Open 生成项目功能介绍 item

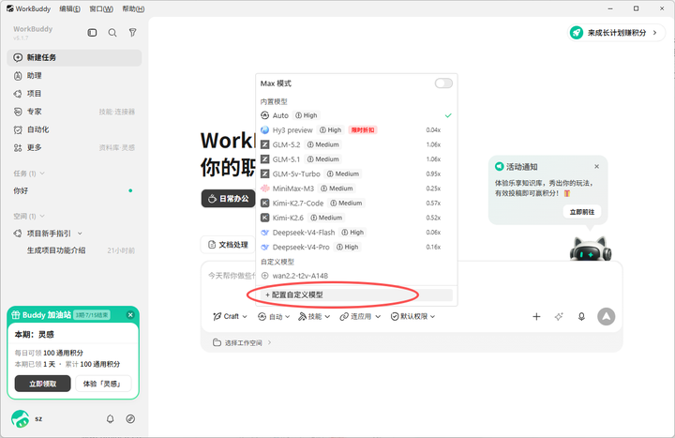click(74, 250)
